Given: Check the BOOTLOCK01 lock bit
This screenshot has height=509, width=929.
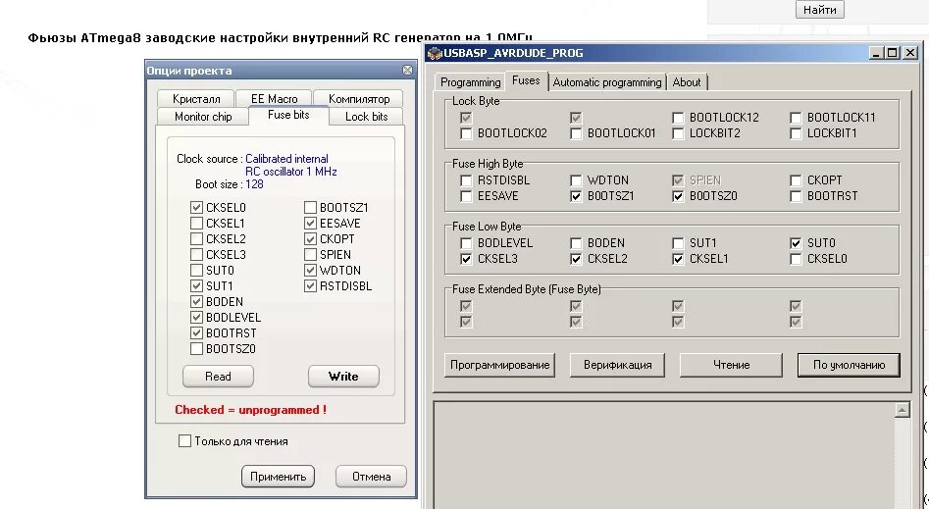Looking at the screenshot, I should tap(576, 133).
